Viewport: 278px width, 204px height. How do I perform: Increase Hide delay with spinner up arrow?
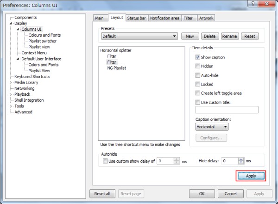(241, 159)
